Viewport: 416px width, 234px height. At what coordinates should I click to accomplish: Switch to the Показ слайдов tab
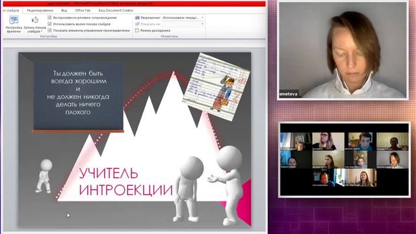coord(10,10)
